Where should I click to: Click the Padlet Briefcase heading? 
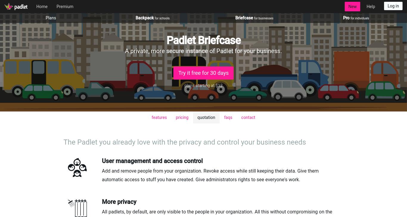203,40
